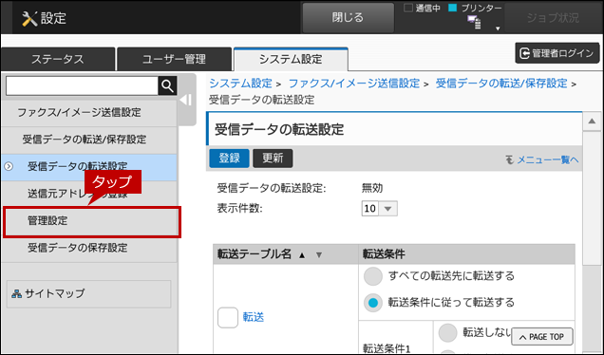Open the 表示件数 dropdown

(380, 209)
